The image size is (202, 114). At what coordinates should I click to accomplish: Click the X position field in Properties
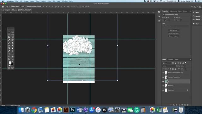(x=167, y=20)
